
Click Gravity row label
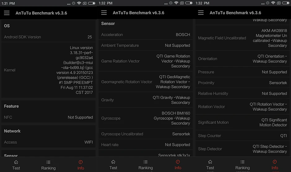[107, 100]
